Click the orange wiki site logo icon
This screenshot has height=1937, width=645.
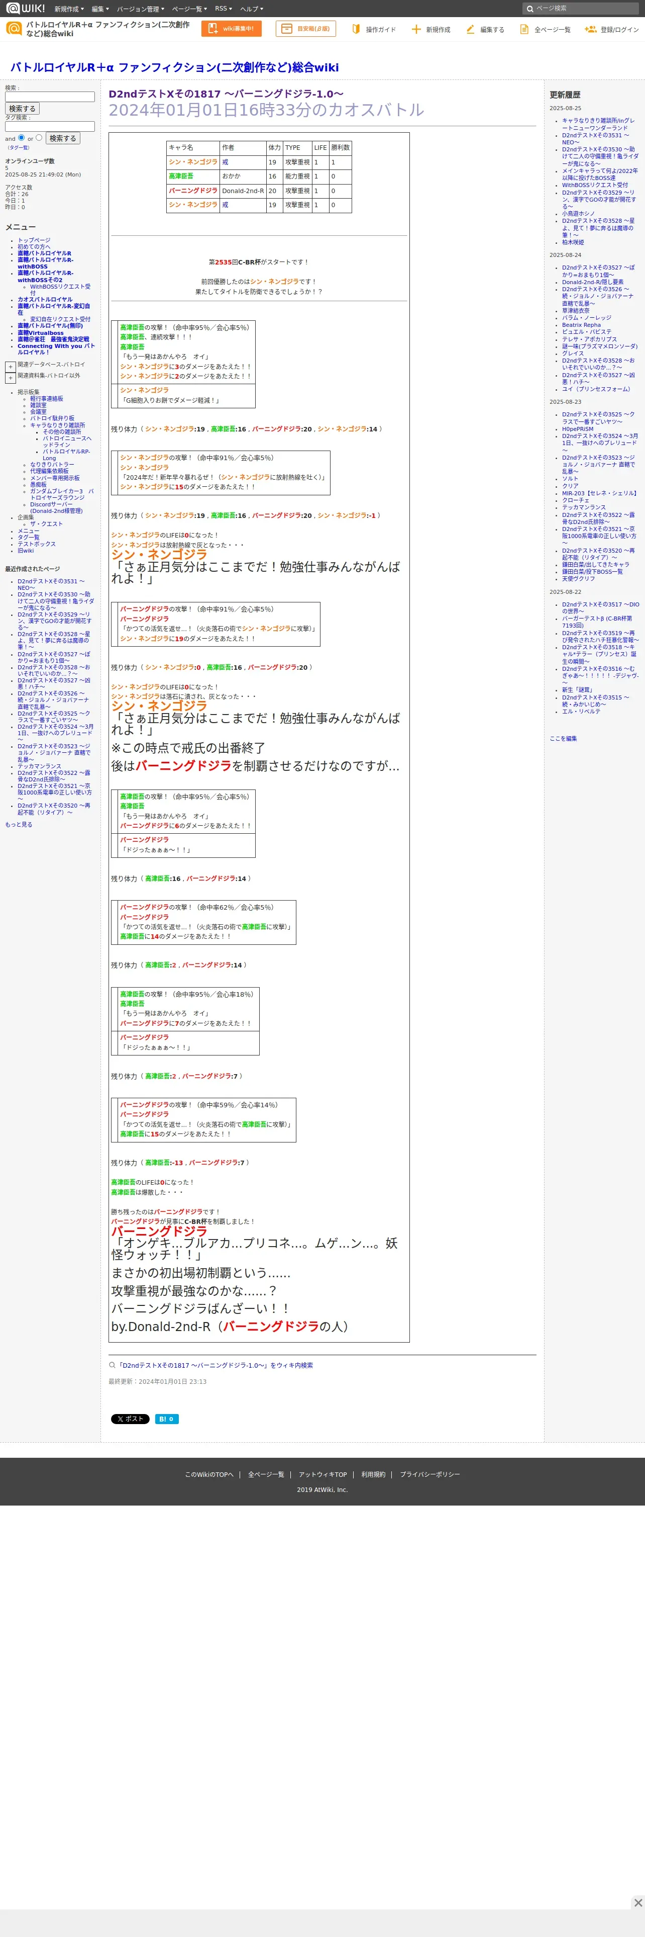14,29
